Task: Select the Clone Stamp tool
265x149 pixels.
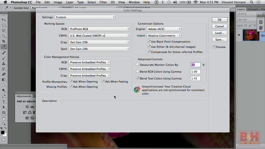Action: tap(4, 63)
